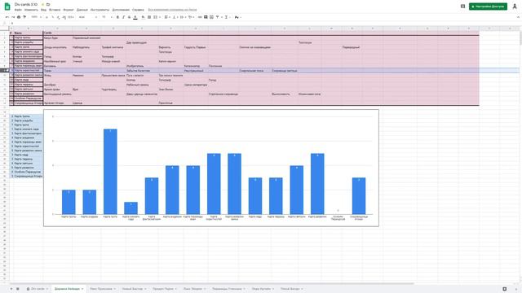Viewport: 522px width, 293px height.
Task: Open the borders menu
Action: pyautogui.click(x=149, y=17)
